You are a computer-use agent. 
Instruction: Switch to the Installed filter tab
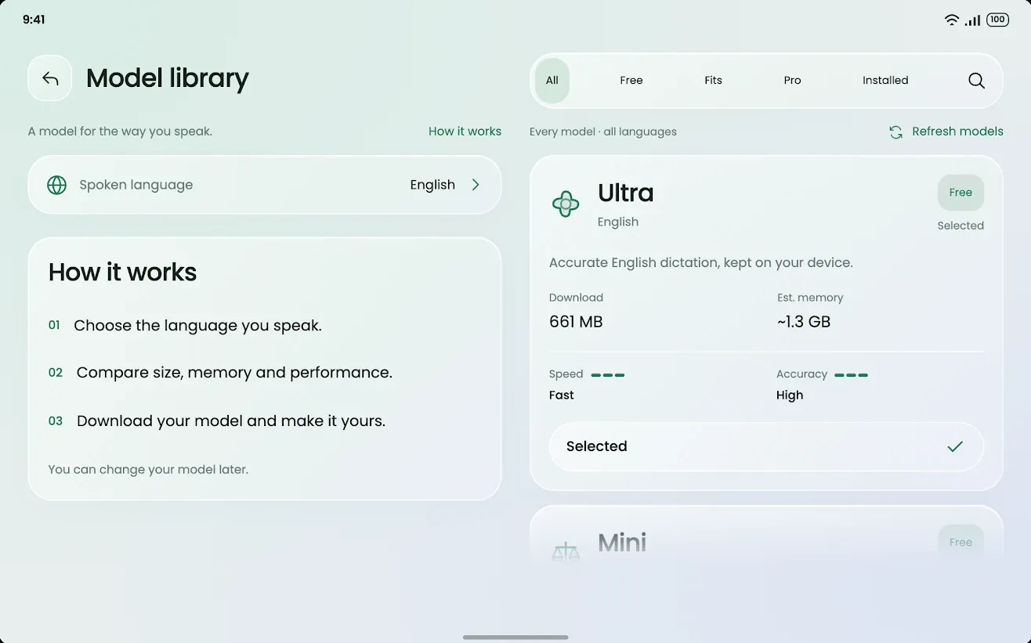pos(885,81)
